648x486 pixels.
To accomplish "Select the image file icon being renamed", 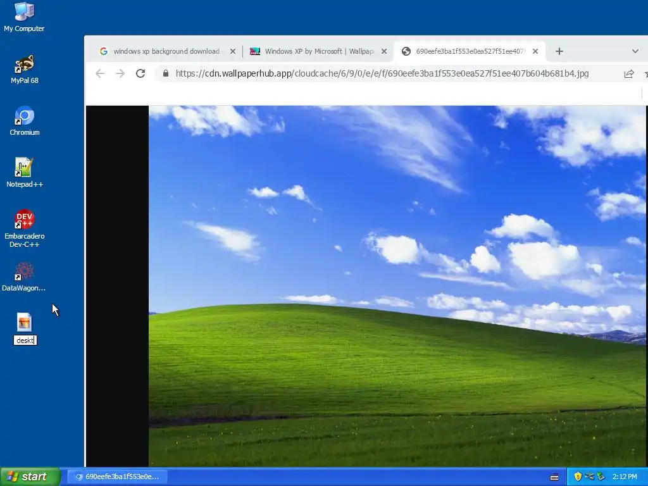I will tap(25, 322).
